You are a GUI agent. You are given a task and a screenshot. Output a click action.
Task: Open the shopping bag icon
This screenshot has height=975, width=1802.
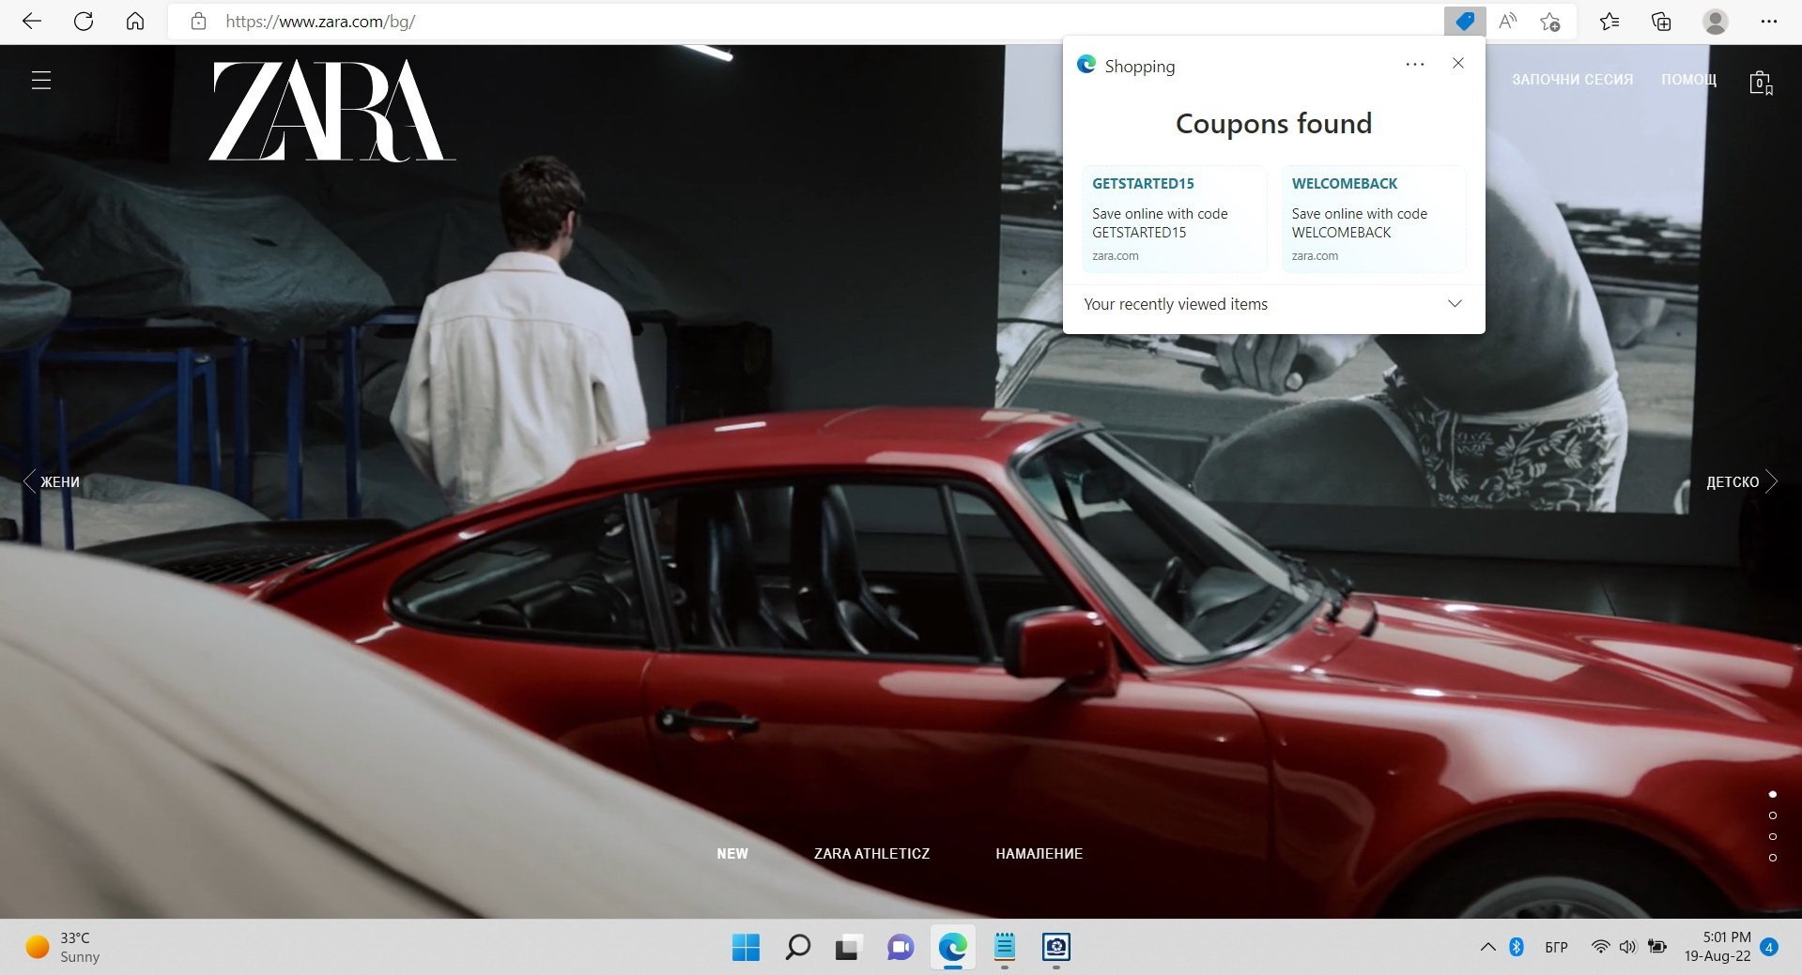[1761, 83]
